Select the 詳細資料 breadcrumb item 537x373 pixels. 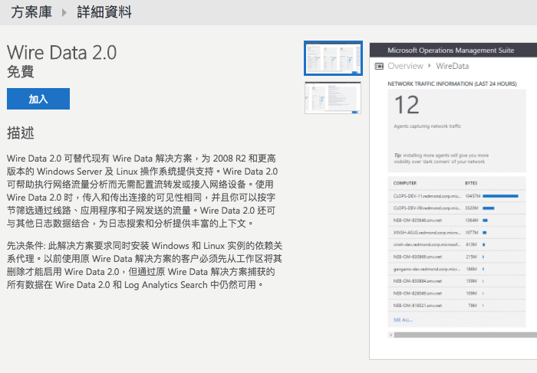pyautogui.click(x=104, y=12)
